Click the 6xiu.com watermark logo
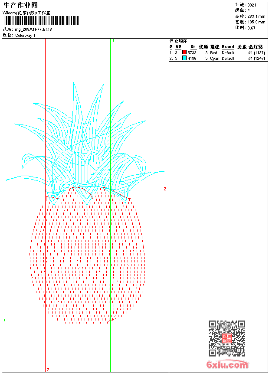This screenshot has height=373, width=269. 227,365
